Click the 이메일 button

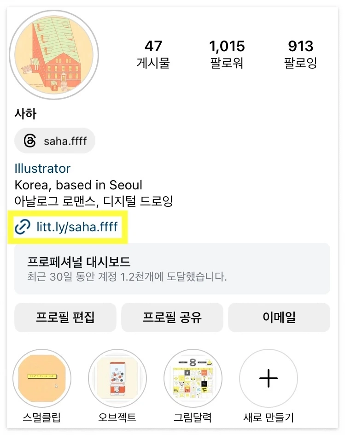279,317
